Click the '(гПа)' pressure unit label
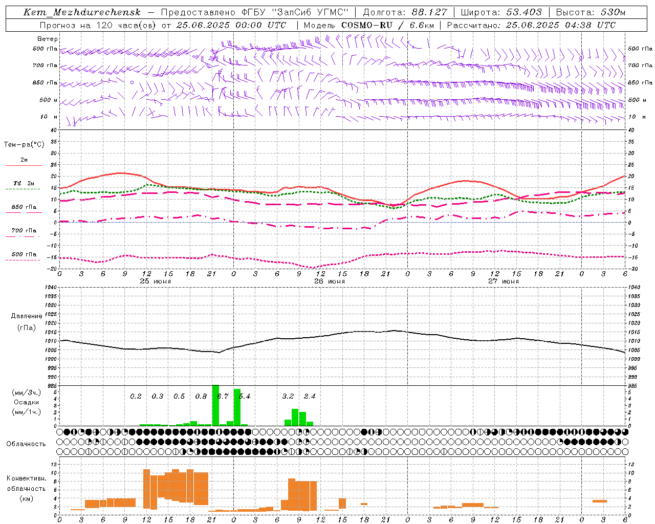The height and width of the screenshot is (524, 655). pyautogui.click(x=27, y=328)
